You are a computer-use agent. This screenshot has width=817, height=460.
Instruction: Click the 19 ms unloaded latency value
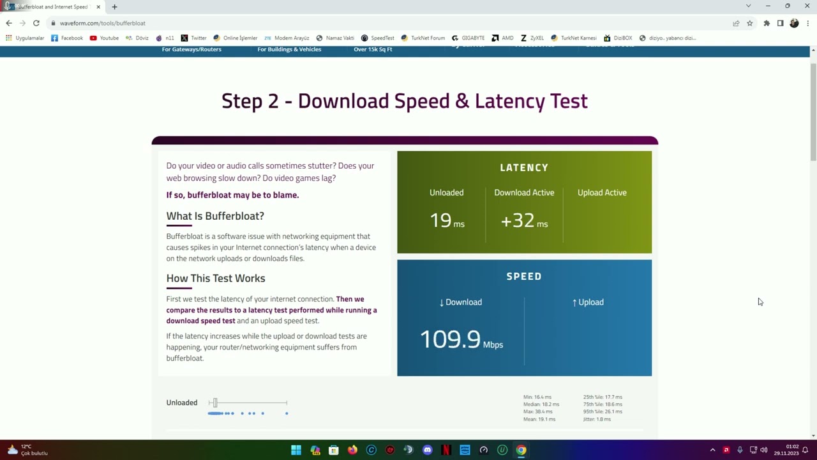point(447,220)
